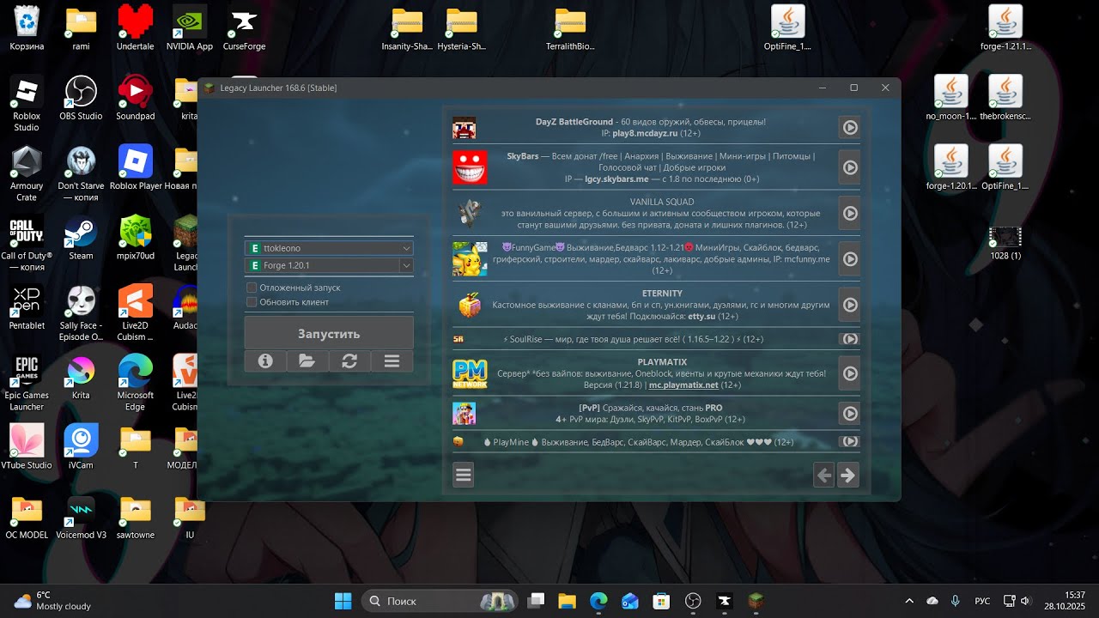The image size is (1099, 618).
Task: Click the taskbar Поиск search box
Action: click(439, 601)
